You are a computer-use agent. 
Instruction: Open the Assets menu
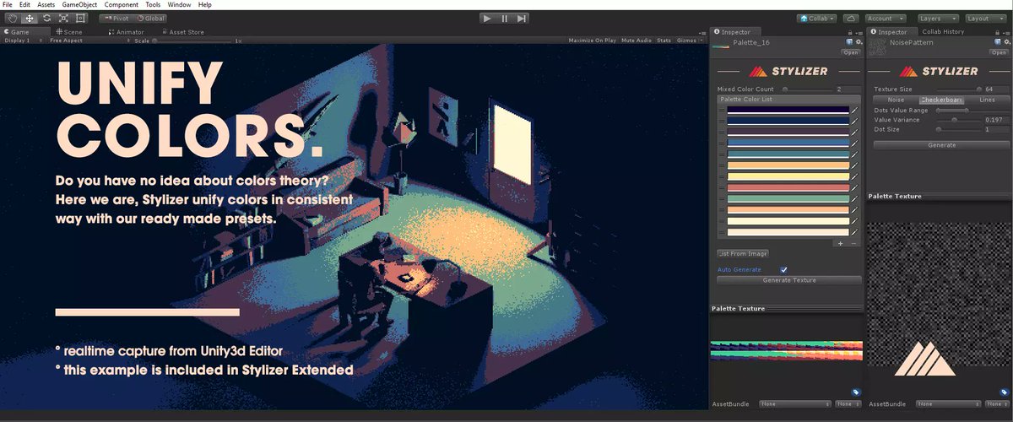click(46, 4)
